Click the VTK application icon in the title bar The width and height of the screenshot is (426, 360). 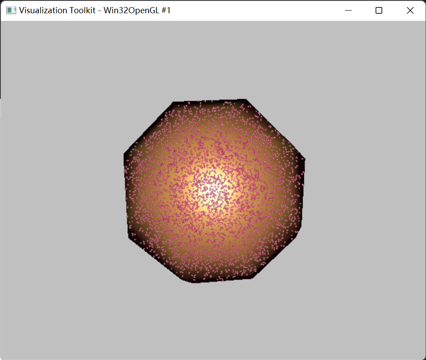click(11, 10)
